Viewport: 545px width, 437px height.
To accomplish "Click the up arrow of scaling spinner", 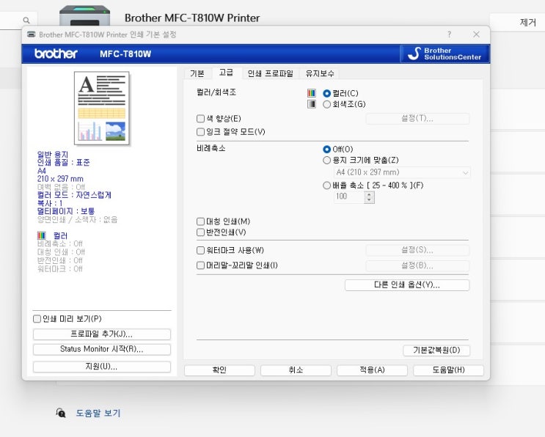I will 369,194.
